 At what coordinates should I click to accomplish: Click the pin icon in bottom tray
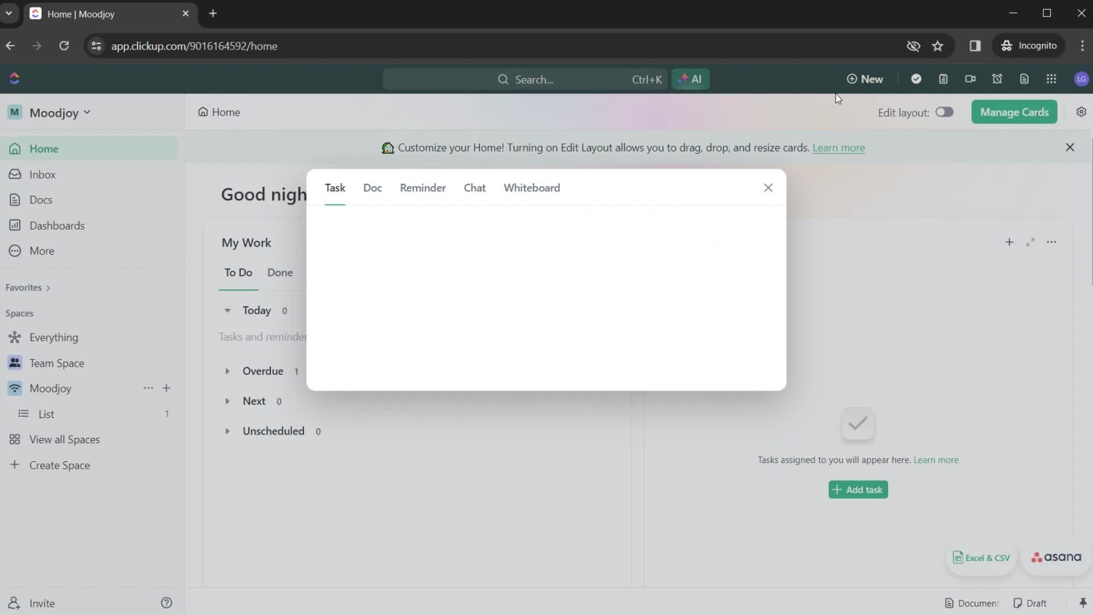tap(1082, 603)
